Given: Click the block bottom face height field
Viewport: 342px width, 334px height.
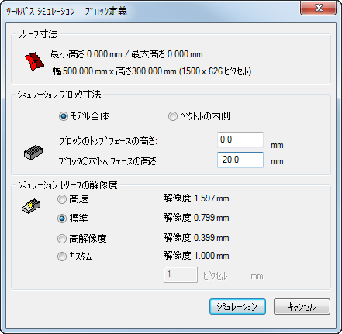Looking at the screenshot, I should click(x=240, y=160).
